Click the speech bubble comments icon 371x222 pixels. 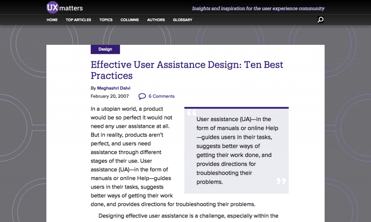coord(142,96)
